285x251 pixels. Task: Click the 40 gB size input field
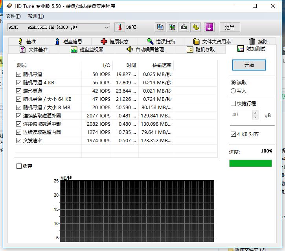[x=241, y=115]
